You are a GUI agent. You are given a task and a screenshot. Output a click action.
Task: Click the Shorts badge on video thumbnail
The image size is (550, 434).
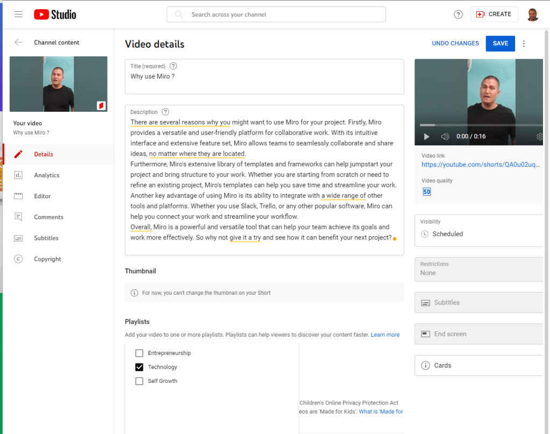[x=101, y=105]
